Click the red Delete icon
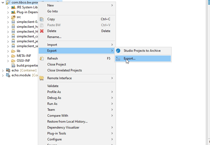 pos(42,31)
